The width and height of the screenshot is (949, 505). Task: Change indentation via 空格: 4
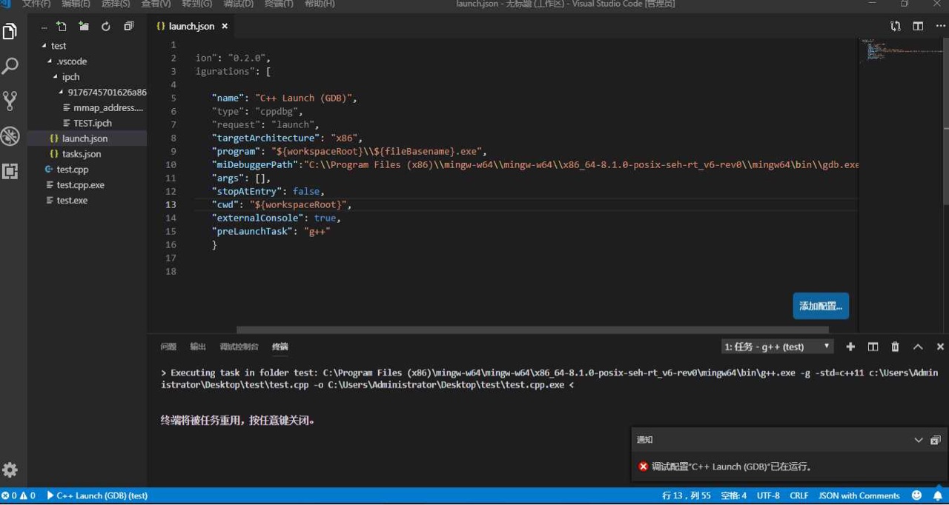click(734, 495)
